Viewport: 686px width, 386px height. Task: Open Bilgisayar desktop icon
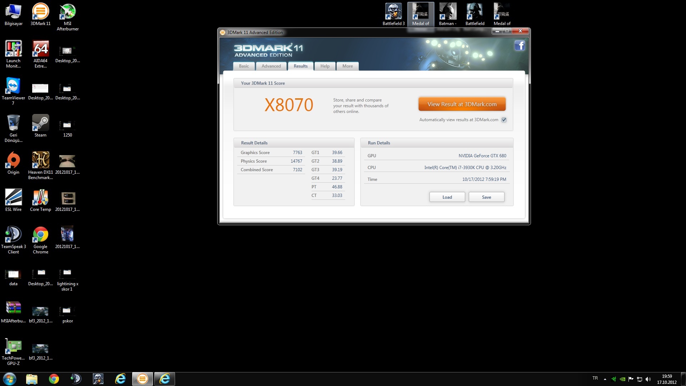(14, 15)
